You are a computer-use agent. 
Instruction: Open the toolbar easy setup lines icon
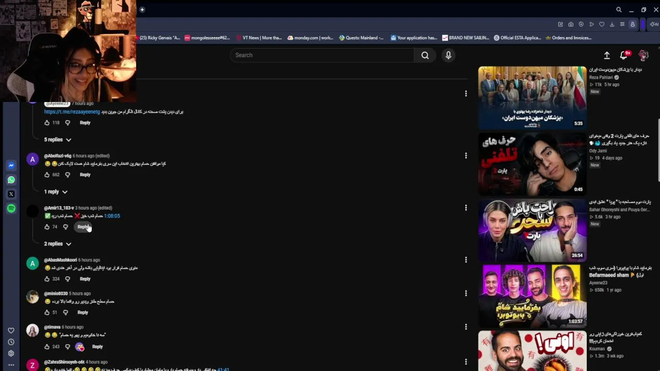tap(622, 24)
